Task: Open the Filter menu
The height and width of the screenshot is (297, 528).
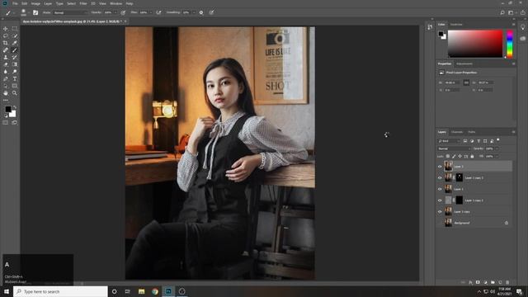Action: [x=83, y=3]
